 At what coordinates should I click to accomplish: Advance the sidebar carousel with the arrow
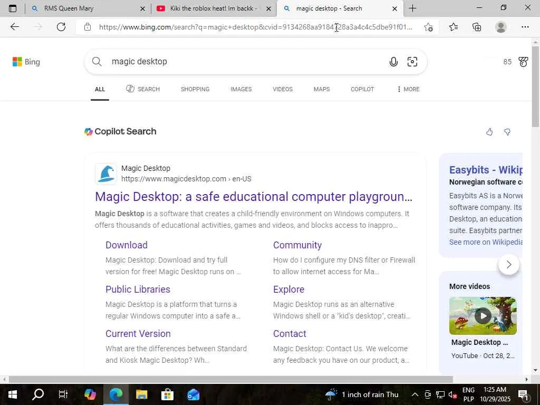point(509,265)
